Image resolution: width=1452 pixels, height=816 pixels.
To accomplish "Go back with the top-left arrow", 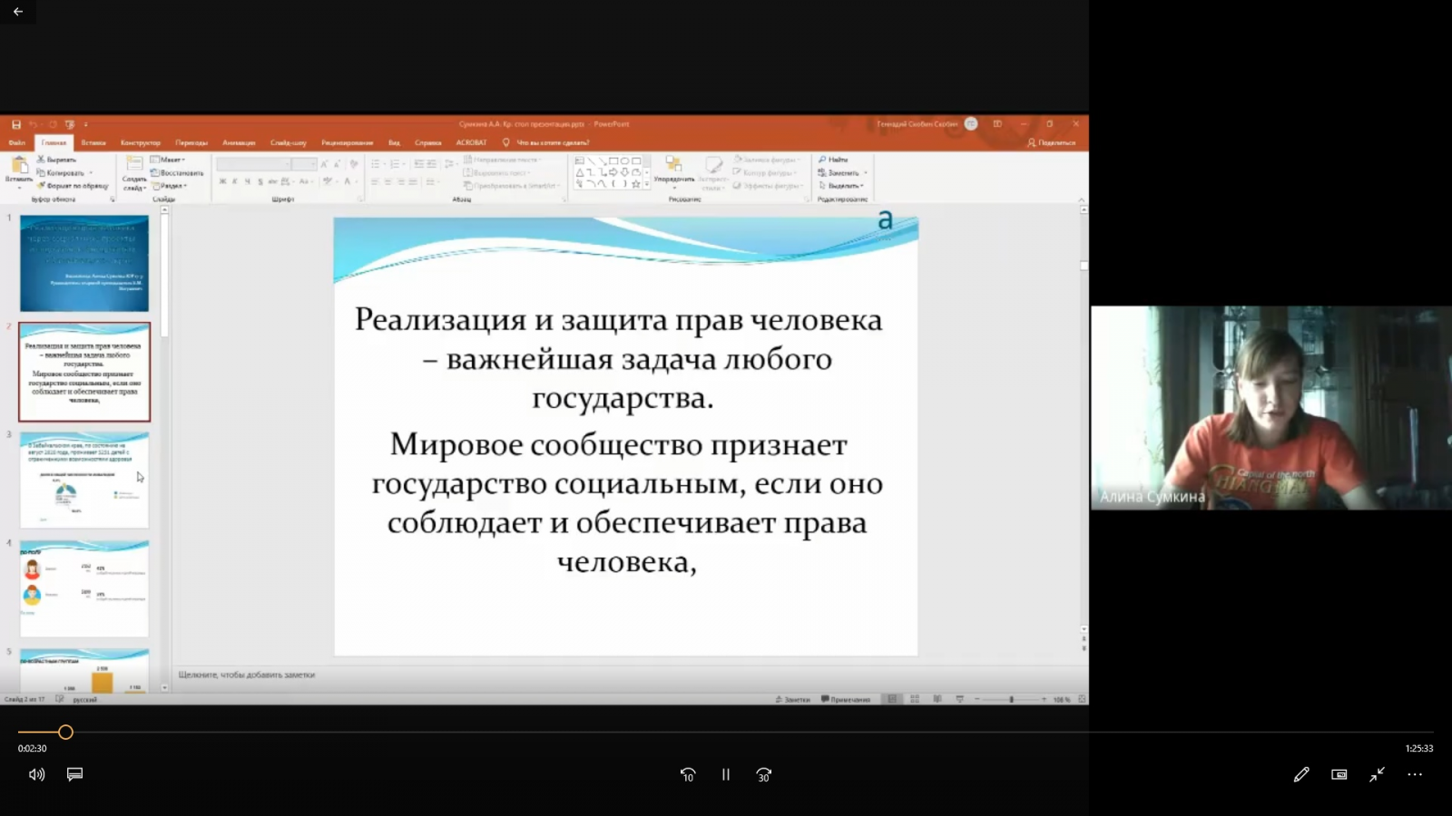I will tap(18, 12).
